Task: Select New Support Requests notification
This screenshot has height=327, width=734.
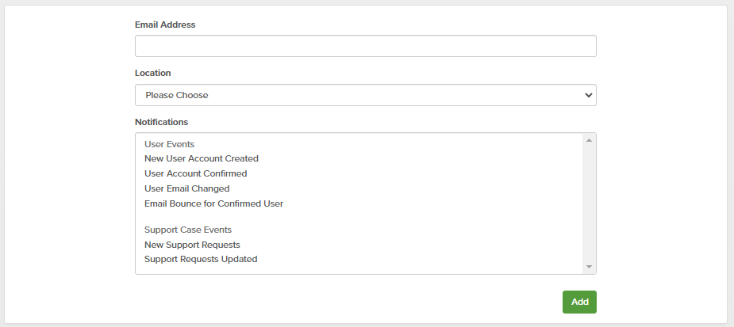Action: click(x=192, y=245)
